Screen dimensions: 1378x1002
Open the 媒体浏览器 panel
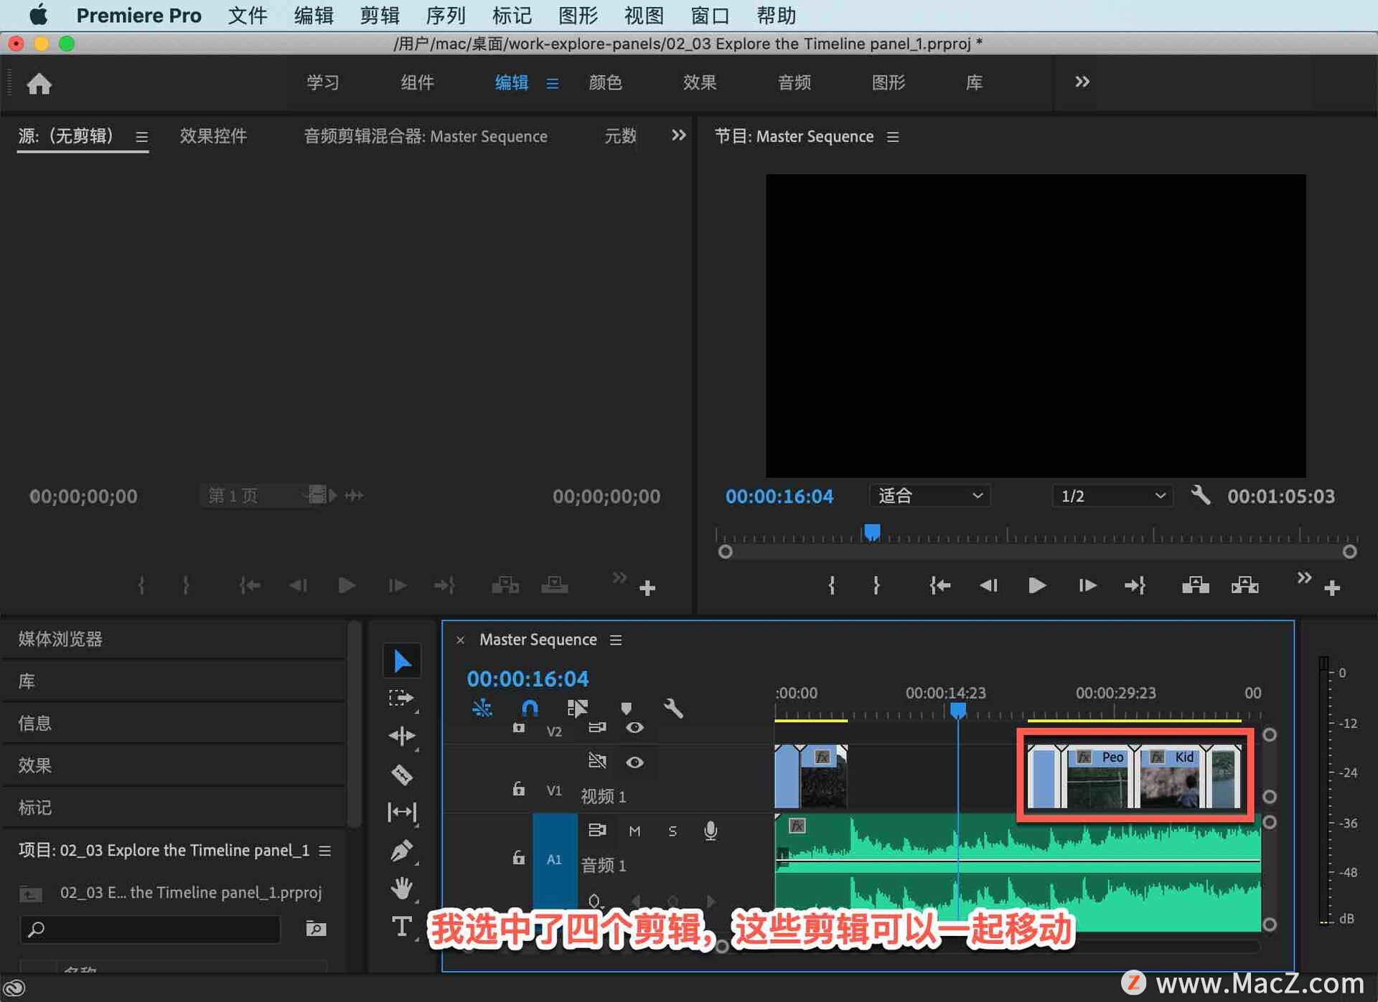[60, 638]
